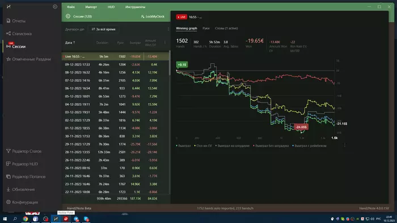Viewport: 397px width, 223px height.
Task: Select session 09-12-2023 17:33
Action: [x=116, y=65]
